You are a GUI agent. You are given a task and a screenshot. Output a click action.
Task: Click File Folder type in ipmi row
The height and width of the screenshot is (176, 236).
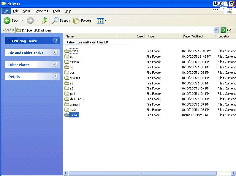coord(153,94)
